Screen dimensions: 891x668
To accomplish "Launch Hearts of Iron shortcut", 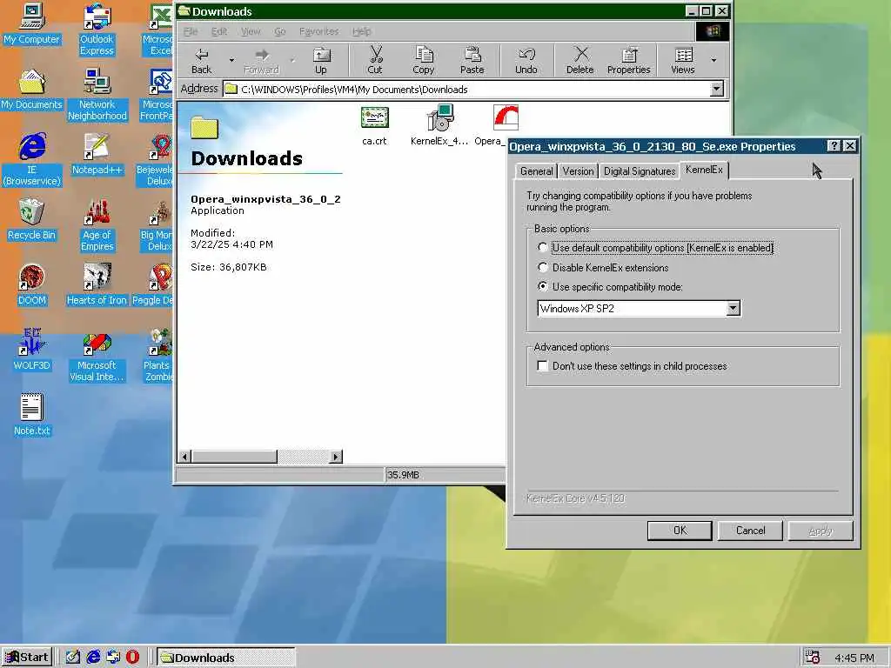I will (97, 285).
